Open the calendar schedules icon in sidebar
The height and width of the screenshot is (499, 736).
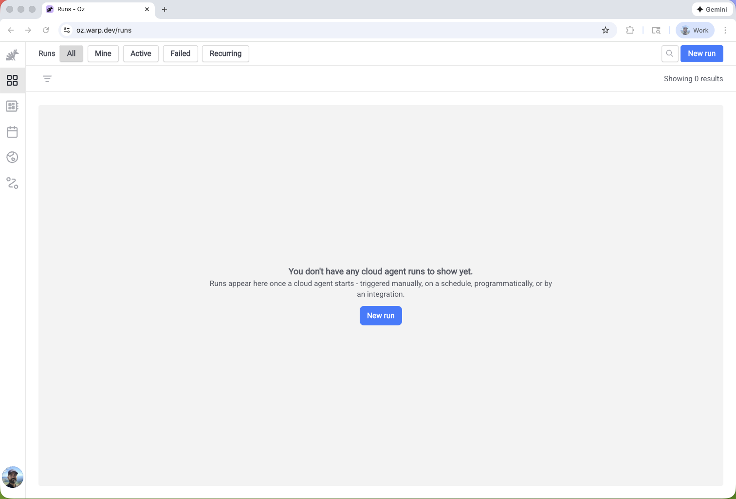(x=12, y=132)
